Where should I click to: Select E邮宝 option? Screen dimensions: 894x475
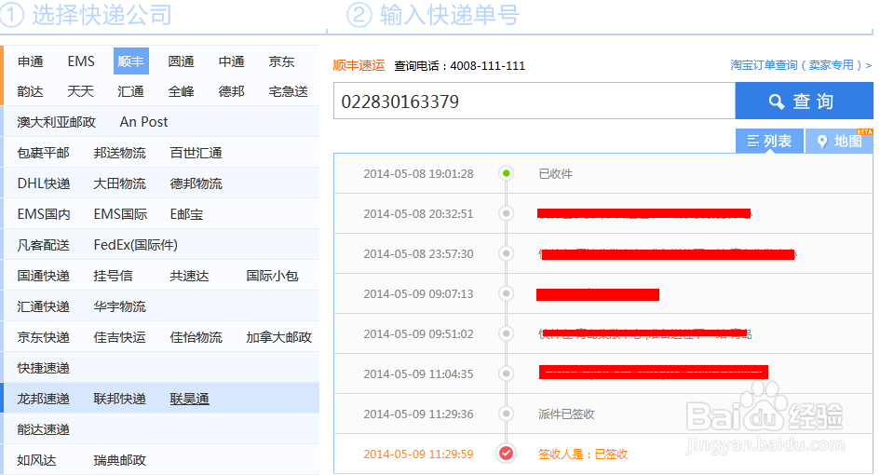coord(186,214)
